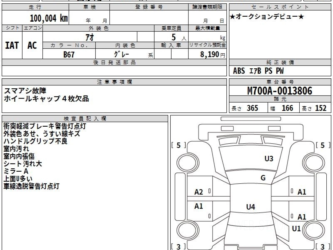Click the U3 hood damage mark
The width and height of the screenshot is (333, 250).
[x=269, y=159]
